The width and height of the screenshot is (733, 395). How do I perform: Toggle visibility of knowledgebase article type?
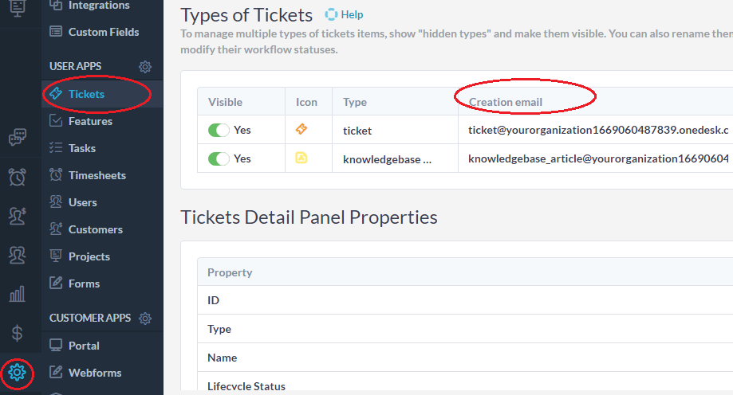click(219, 158)
